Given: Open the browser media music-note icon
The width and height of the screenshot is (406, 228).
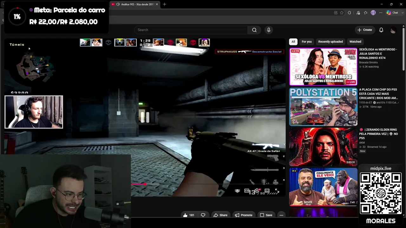Looking at the screenshot, I should 358,13.
